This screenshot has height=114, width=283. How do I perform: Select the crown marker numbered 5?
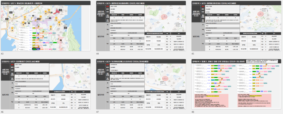pyautogui.click(x=59, y=24)
